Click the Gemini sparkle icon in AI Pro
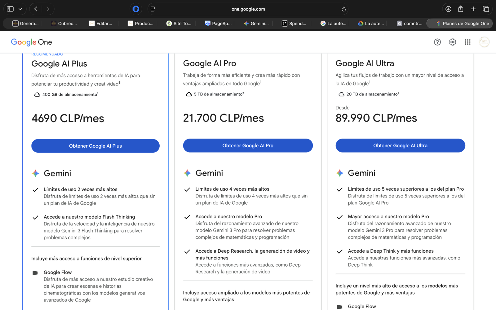496x310 pixels. pos(187,173)
